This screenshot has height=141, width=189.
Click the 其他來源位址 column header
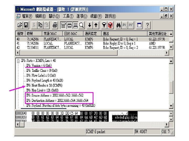pyautogui.click(x=158, y=34)
